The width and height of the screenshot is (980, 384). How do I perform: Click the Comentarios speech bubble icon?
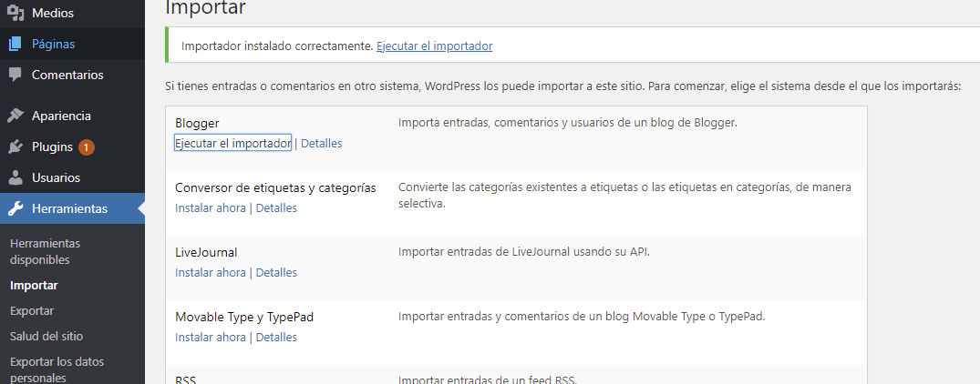point(15,75)
